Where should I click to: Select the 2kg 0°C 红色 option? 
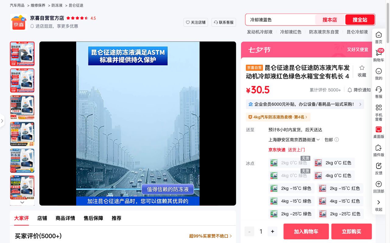tap(334, 163)
